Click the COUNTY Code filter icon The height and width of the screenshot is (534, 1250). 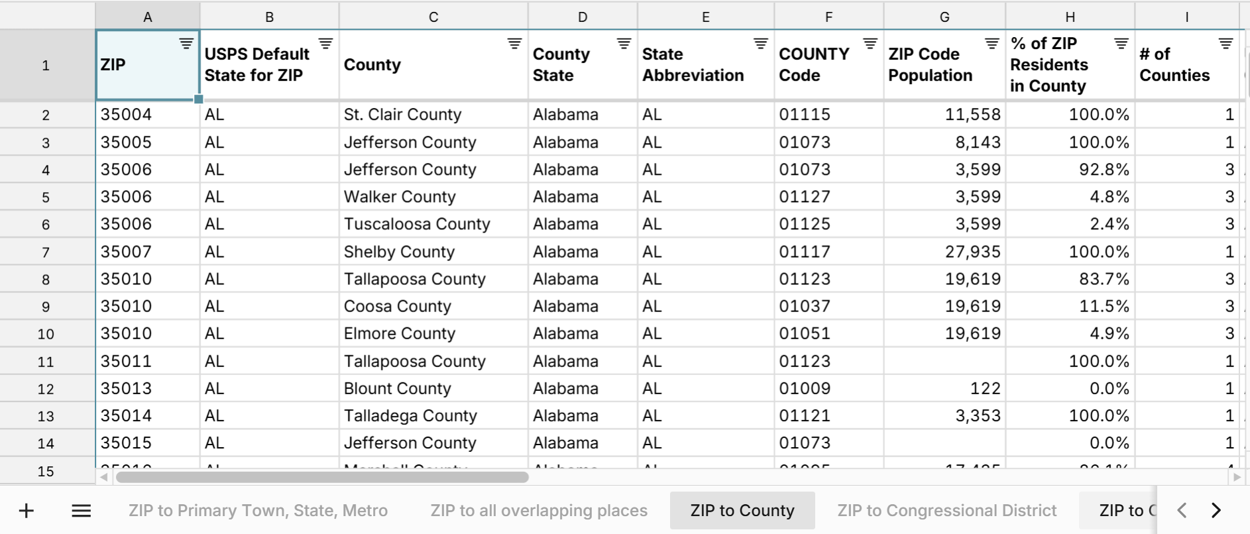tap(869, 44)
